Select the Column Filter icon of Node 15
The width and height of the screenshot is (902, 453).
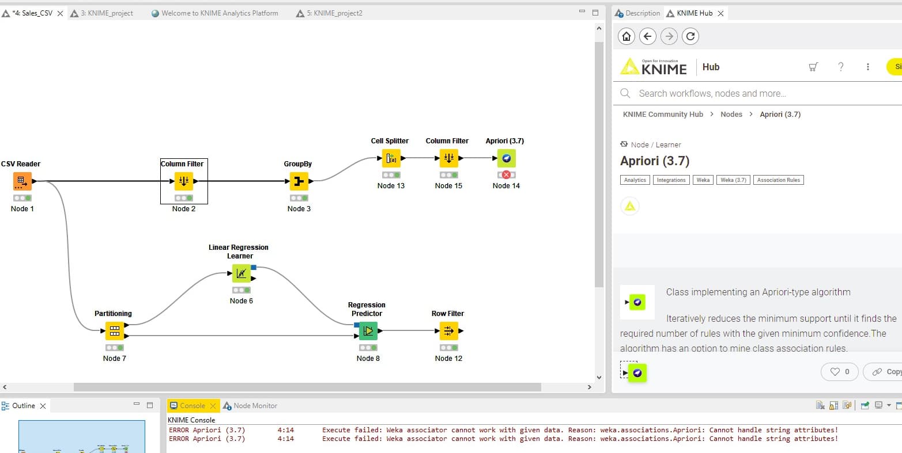click(x=448, y=158)
